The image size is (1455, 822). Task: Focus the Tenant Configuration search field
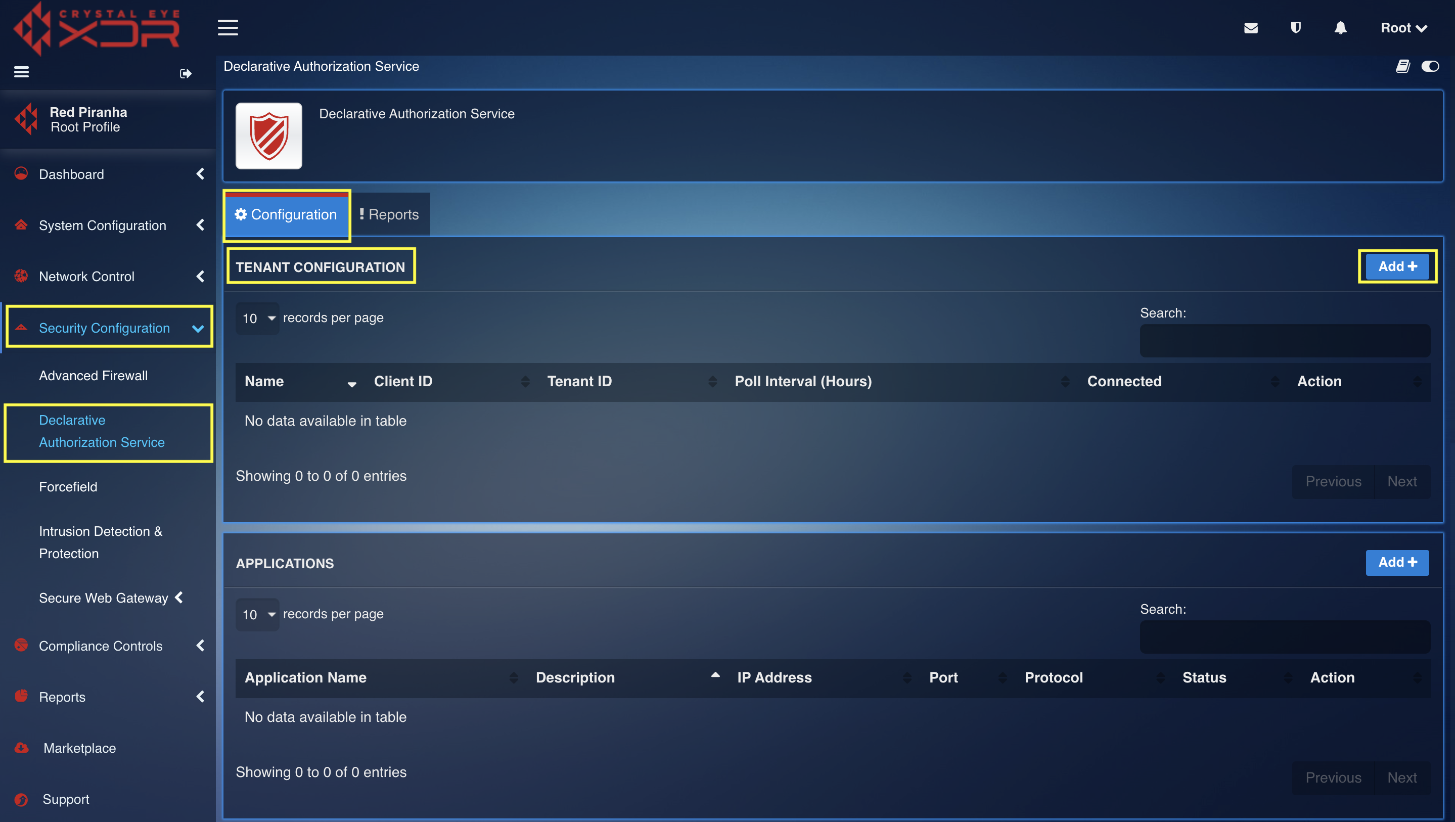click(1285, 341)
